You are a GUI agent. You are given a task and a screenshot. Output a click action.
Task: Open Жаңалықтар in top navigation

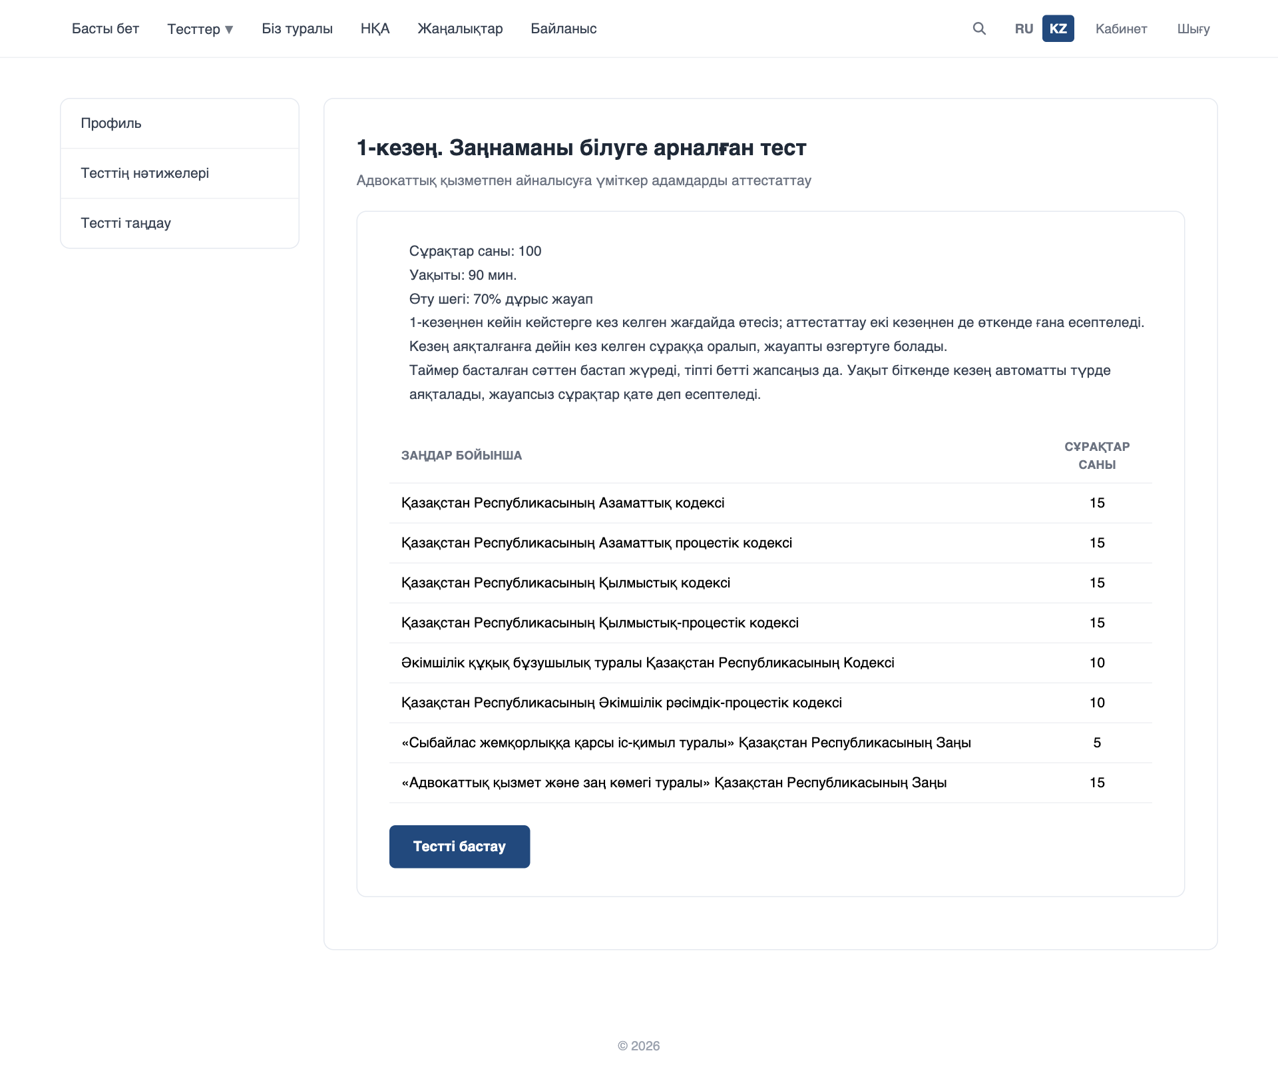click(460, 29)
